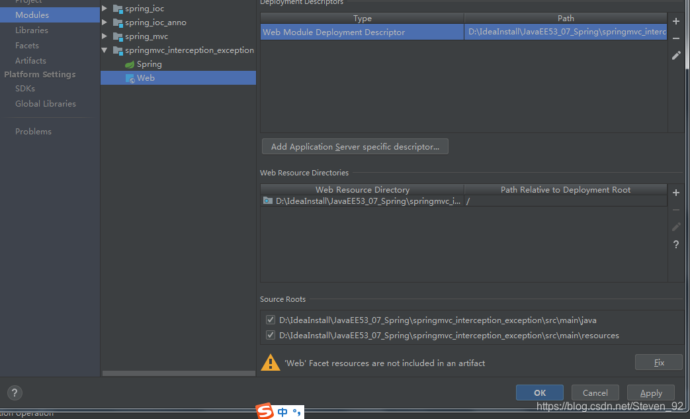Click the Spring facet leaf icon

pos(130,64)
